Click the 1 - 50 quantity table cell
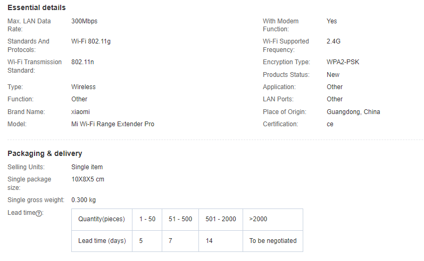This screenshot has width=424, height=261. coord(147,219)
